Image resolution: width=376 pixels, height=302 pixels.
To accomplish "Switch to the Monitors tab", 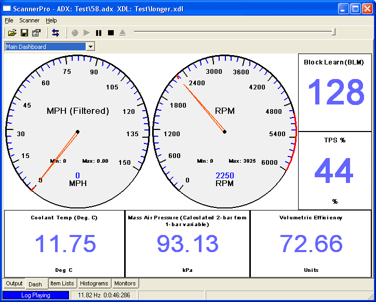I will pos(125,283).
